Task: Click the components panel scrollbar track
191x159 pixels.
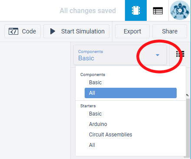Action: [x=188, y=127]
